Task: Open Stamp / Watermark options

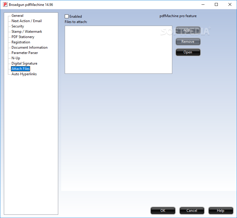Action: pyautogui.click(x=27, y=32)
